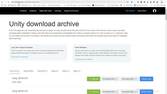The width and height of the screenshot is (167, 94).
Task: Click the Get started link
Action: pyautogui.click(x=130, y=11)
